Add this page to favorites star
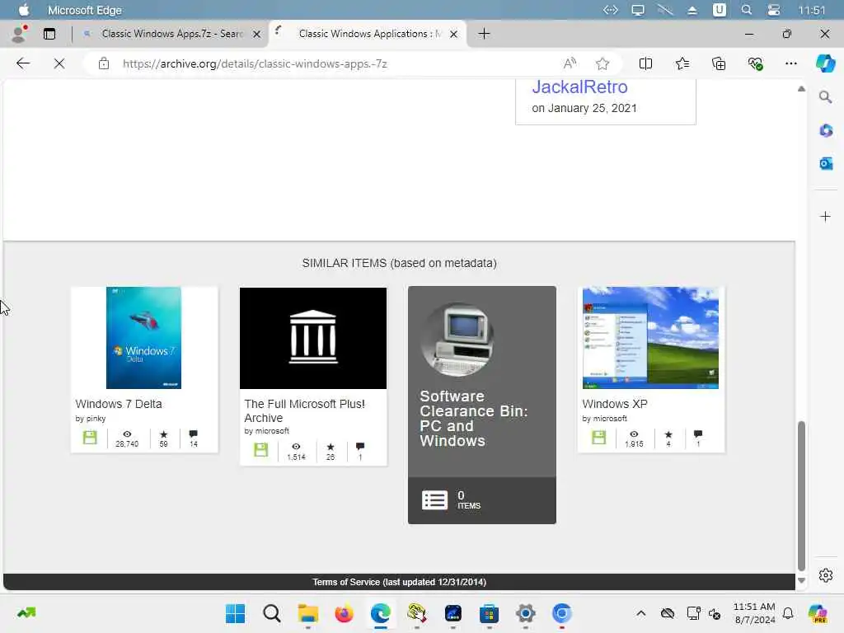The height and width of the screenshot is (633, 844). tap(603, 63)
